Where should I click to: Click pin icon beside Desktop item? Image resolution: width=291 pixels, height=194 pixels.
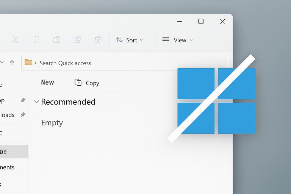click(23, 100)
